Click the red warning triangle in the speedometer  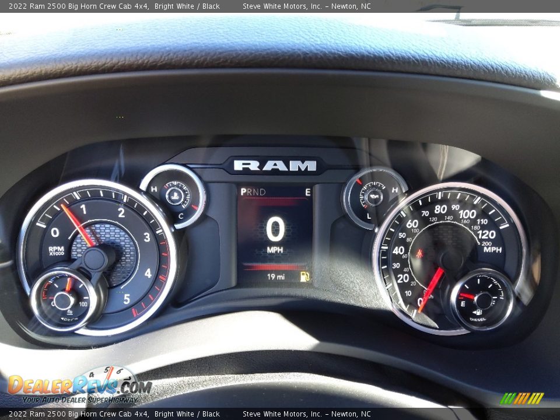(419, 254)
